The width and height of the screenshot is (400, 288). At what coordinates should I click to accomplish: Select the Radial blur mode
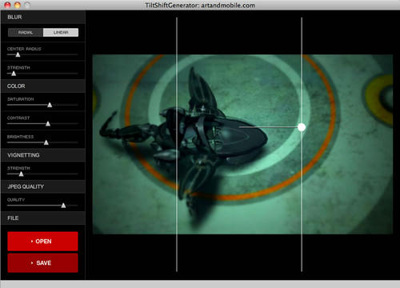[x=26, y=33]
